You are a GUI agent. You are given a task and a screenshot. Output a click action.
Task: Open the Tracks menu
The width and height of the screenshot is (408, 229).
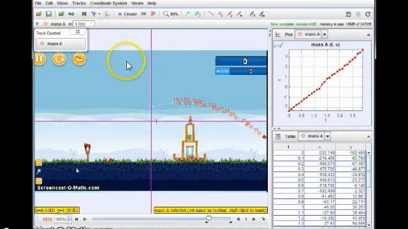[79, 3]
